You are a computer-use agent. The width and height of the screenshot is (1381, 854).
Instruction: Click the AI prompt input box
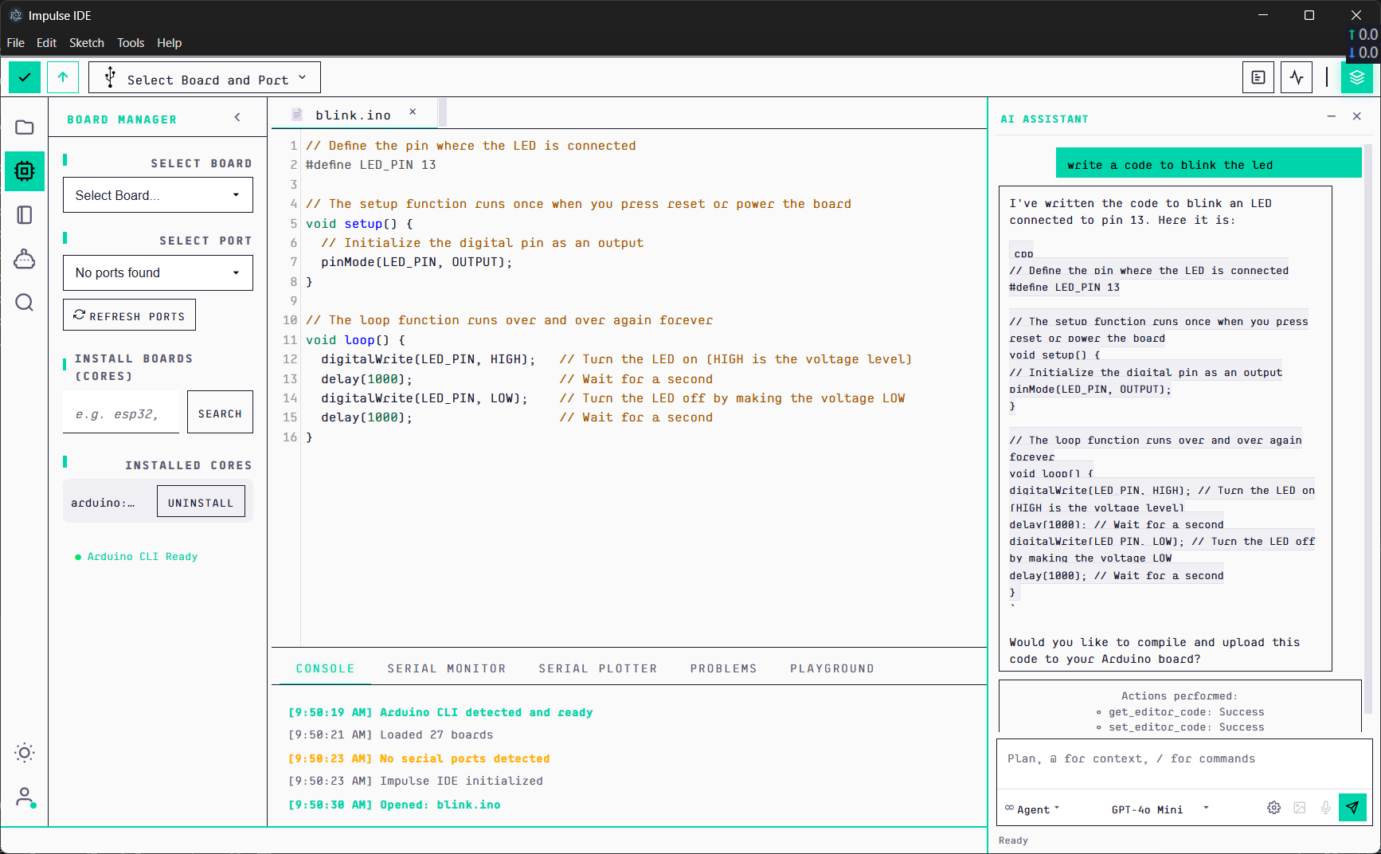[1184, 765]
